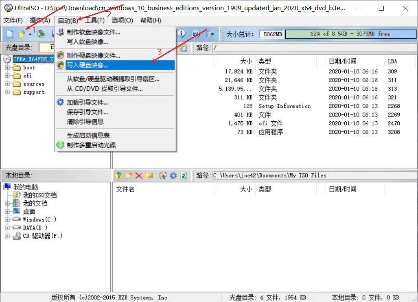Click the local path field C:\Users\joe42\Documents
This screenshot has height=302, width=418.
(315, 175)
